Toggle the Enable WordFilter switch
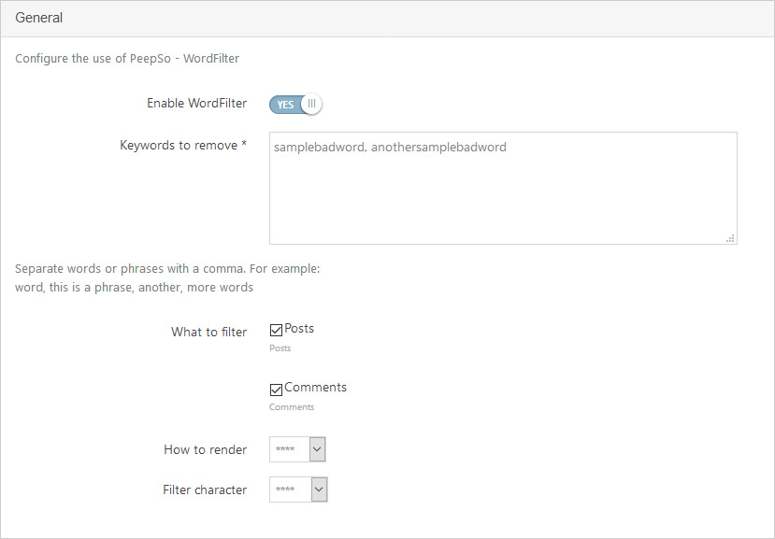Viewport: 775px width, 539px height. 295,105
